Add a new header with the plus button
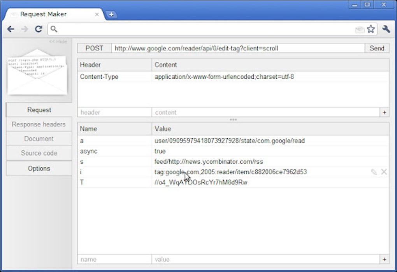 click(x=384, y=112)
